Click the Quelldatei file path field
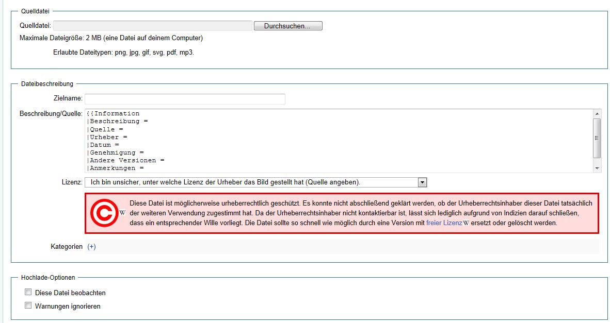The height and width of the screenshot is (323, 610). pyautogui.click(x=153, y=26)
